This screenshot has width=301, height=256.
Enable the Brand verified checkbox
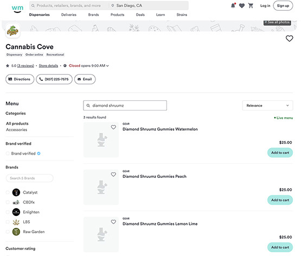click(8, 153)
